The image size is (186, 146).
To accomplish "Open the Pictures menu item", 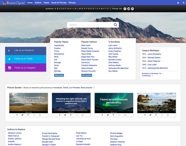I will point(72,3).
